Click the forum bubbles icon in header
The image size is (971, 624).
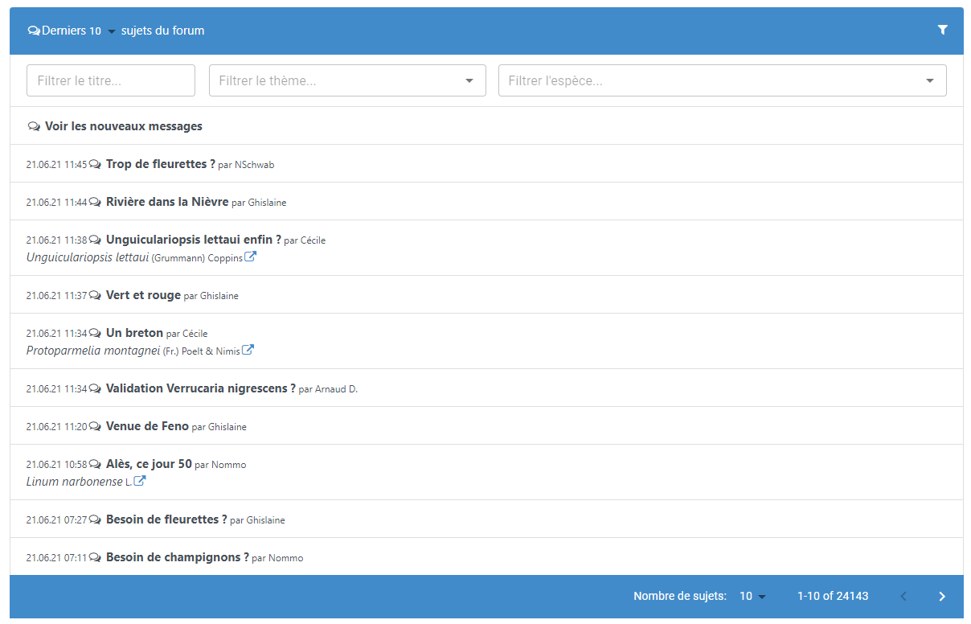pyautogui.click(x=34, y=31)
